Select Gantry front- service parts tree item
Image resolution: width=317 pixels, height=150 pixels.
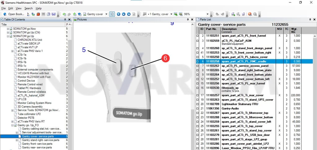click(37, 144)
